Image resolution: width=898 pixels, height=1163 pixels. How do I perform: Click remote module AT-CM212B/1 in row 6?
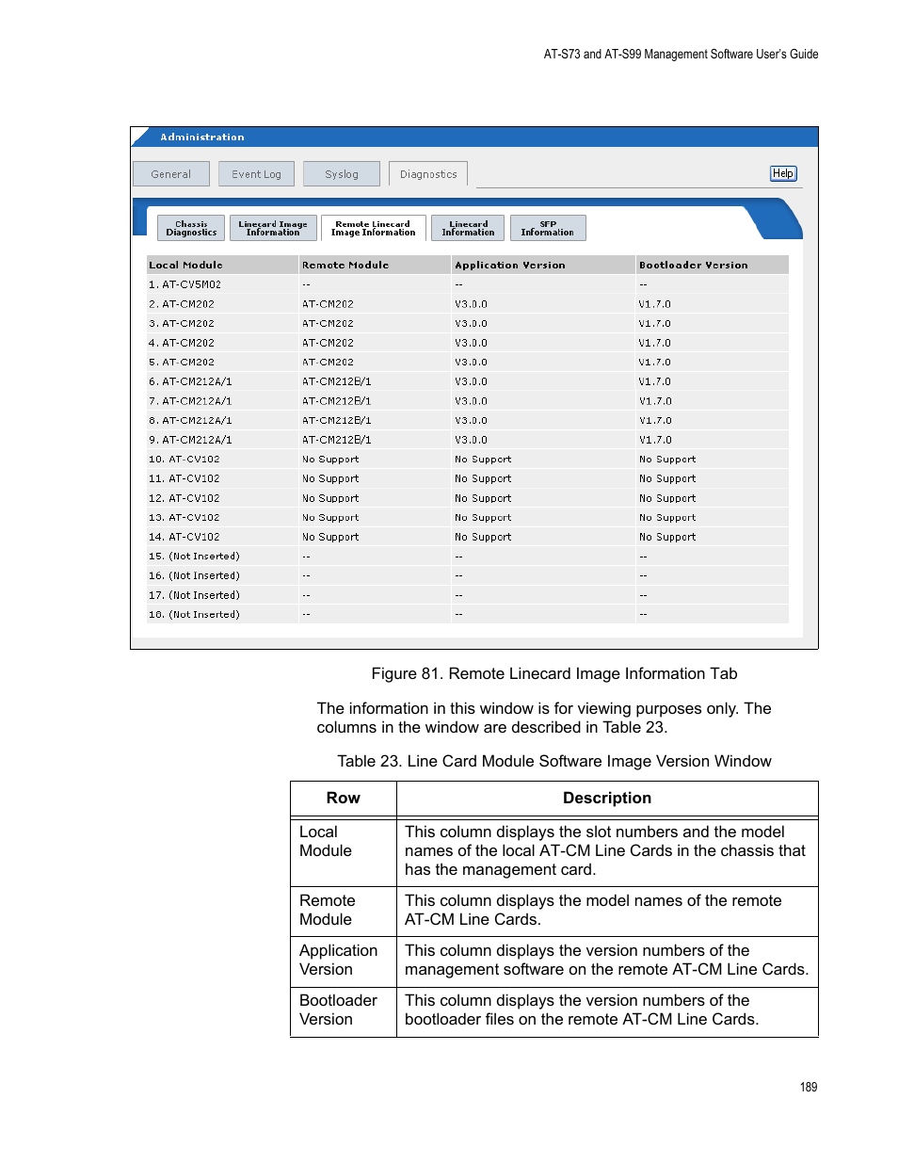tap(337, 381)
